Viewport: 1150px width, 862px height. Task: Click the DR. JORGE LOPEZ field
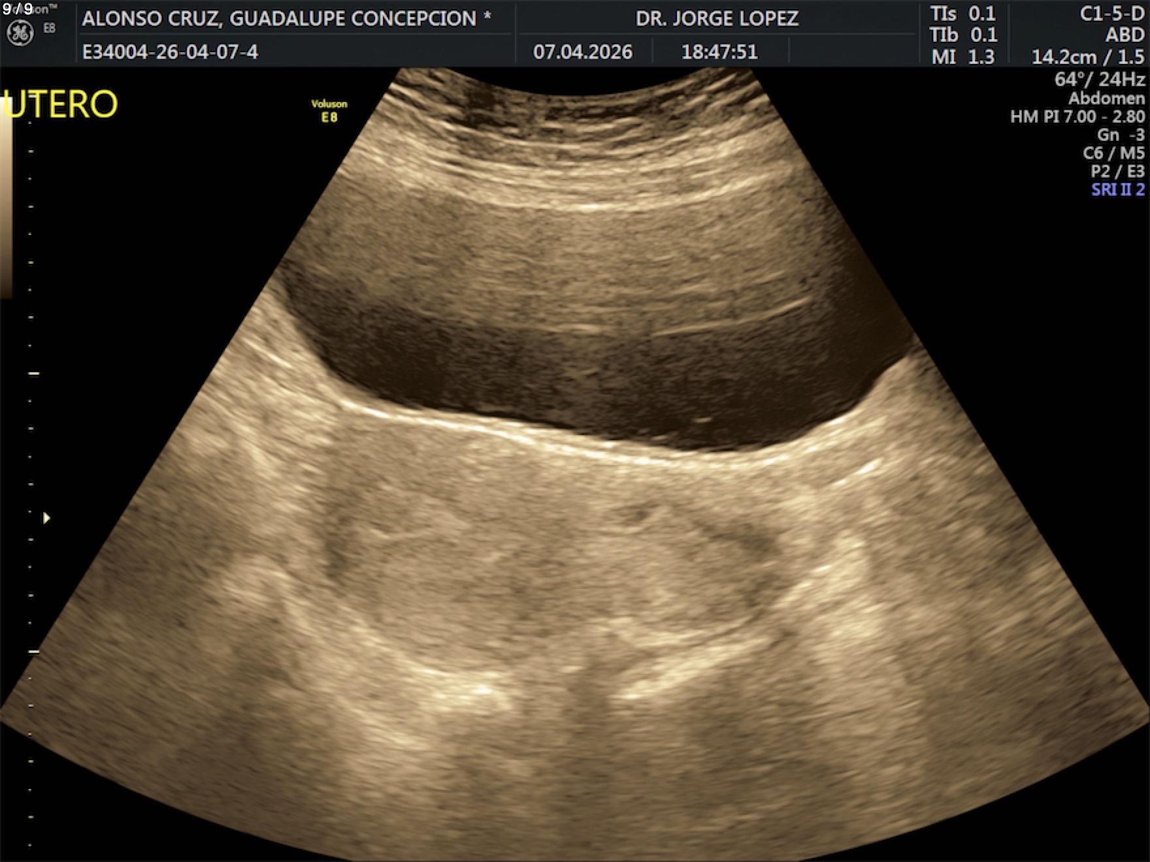tap(717, 18)
